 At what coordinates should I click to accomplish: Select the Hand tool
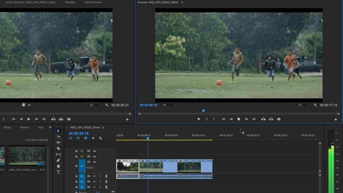[x=58, y=166]
